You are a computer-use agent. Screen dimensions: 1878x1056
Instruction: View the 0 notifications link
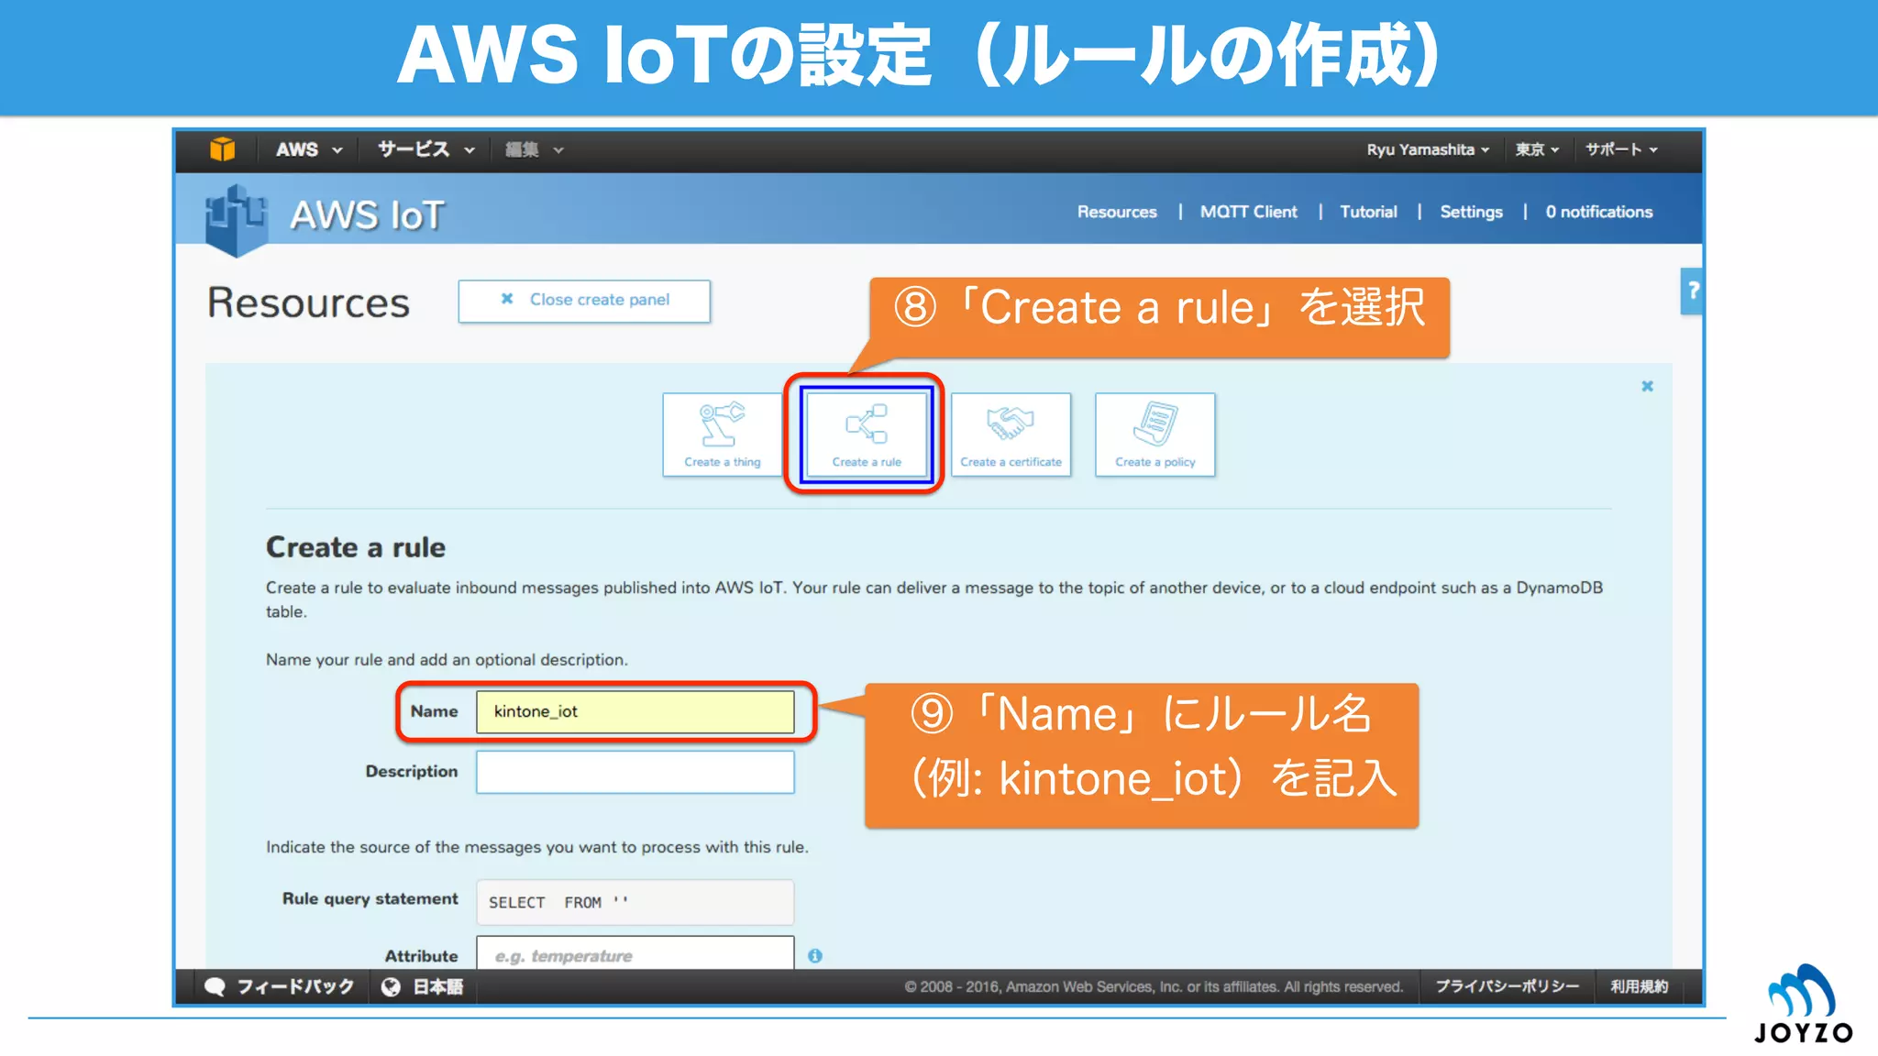tap(1599, 212)
